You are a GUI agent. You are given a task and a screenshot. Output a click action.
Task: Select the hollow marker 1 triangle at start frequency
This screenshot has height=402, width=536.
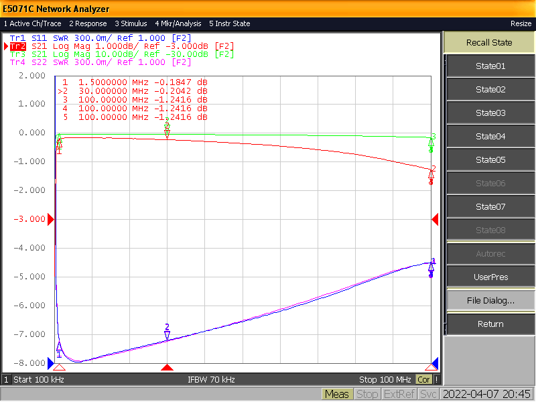tap(59, 367)
